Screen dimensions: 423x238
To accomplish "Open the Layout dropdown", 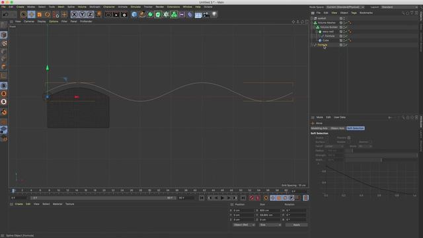I will (399, 7).
